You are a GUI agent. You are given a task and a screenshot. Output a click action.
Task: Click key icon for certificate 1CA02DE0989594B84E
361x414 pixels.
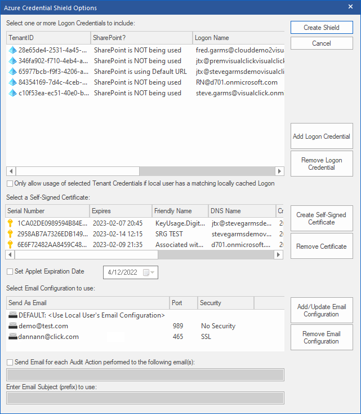point(11,223)
